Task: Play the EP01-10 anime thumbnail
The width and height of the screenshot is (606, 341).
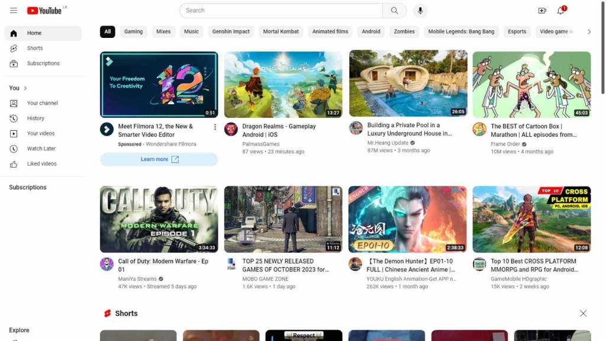Action: [x=407, y=219]
